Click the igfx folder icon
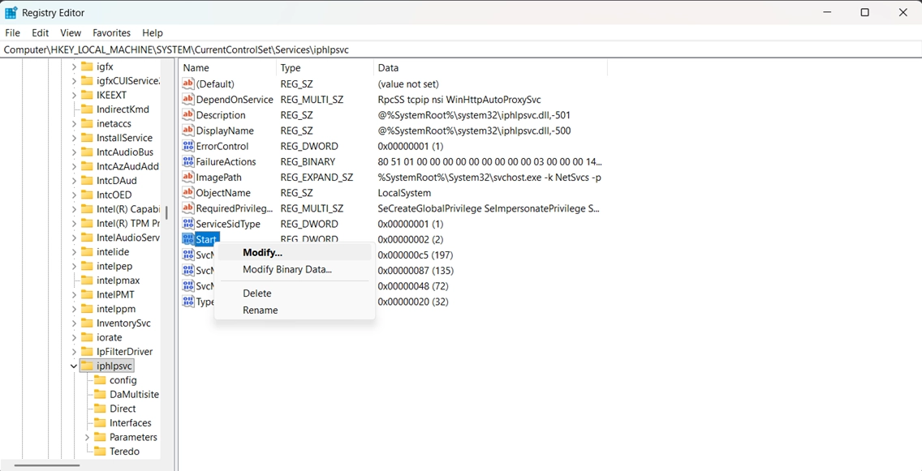This screenshot has height=471, width=922. click(87, 66)
